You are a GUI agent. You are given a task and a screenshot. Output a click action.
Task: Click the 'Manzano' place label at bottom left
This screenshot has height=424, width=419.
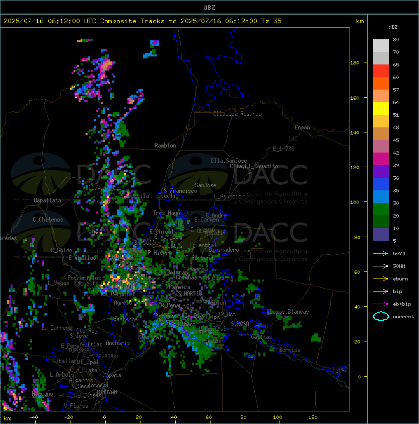(42, 394)
